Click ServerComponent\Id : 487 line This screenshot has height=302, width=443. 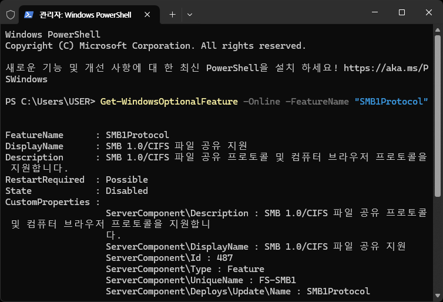tap(169, 258)
